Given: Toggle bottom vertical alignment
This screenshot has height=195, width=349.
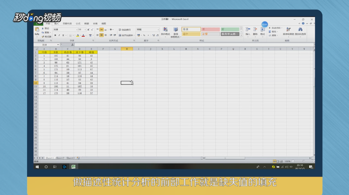Looking at the screenshot, I should (x=106, y=30).
